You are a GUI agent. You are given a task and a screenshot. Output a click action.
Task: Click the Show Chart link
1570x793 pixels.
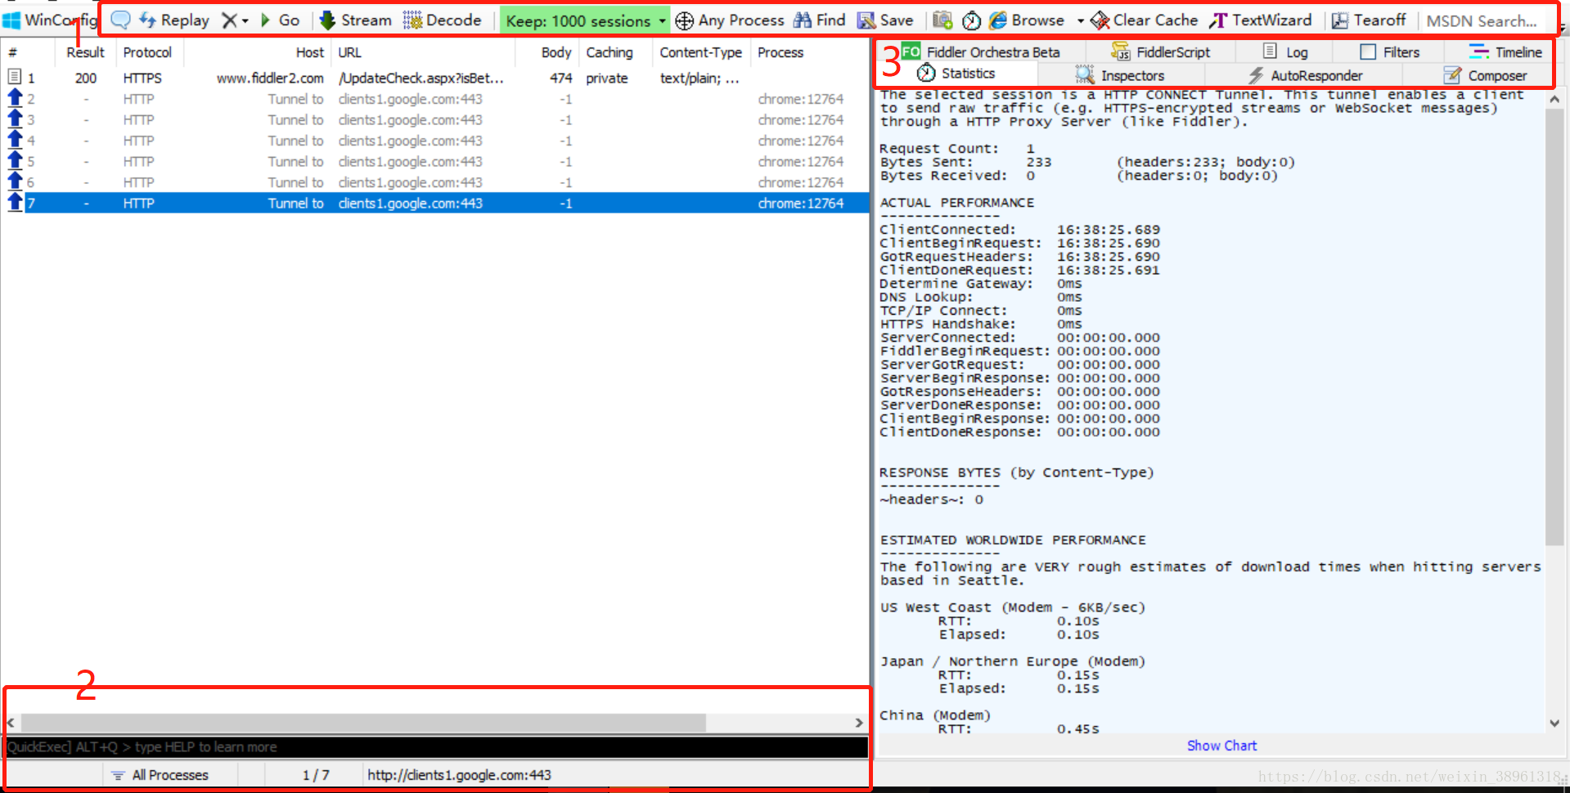tap(1221, 746)
